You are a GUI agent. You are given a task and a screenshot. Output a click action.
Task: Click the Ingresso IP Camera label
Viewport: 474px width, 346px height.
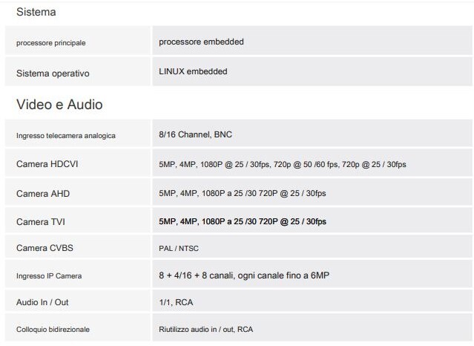coord(49,276)
